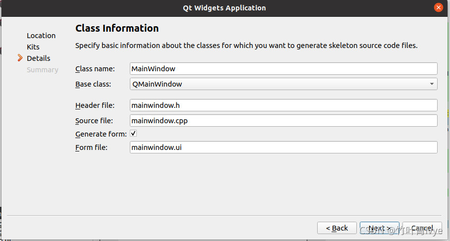Click the Class Information heading
This screenshot has width=450, height=241.
117,28
